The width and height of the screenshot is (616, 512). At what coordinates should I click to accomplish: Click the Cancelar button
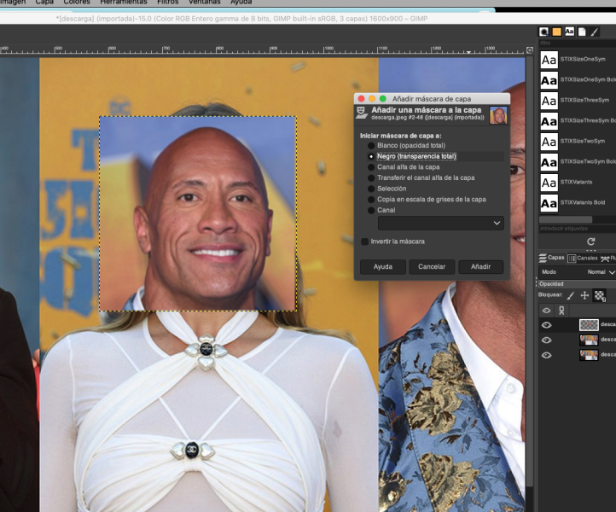click(432, 267)
